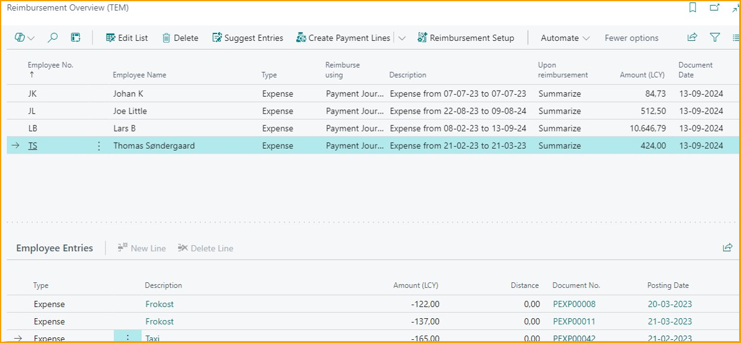Click Delete in the toolbar

click(x=180, y=38)
